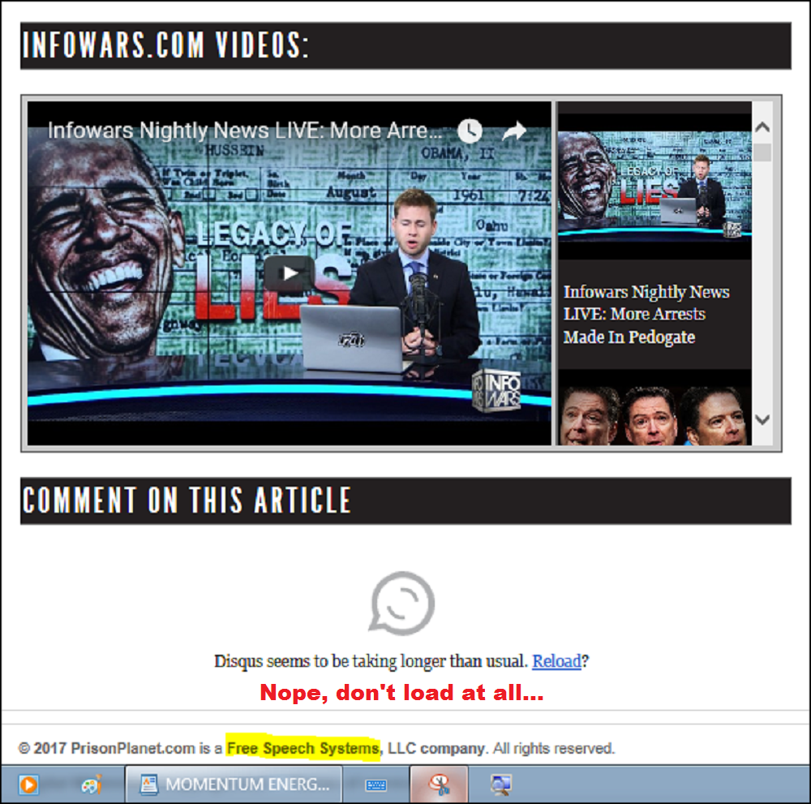Open the Paint icon in the taskbar
The image size is (811, 804).
pos(92,785)
